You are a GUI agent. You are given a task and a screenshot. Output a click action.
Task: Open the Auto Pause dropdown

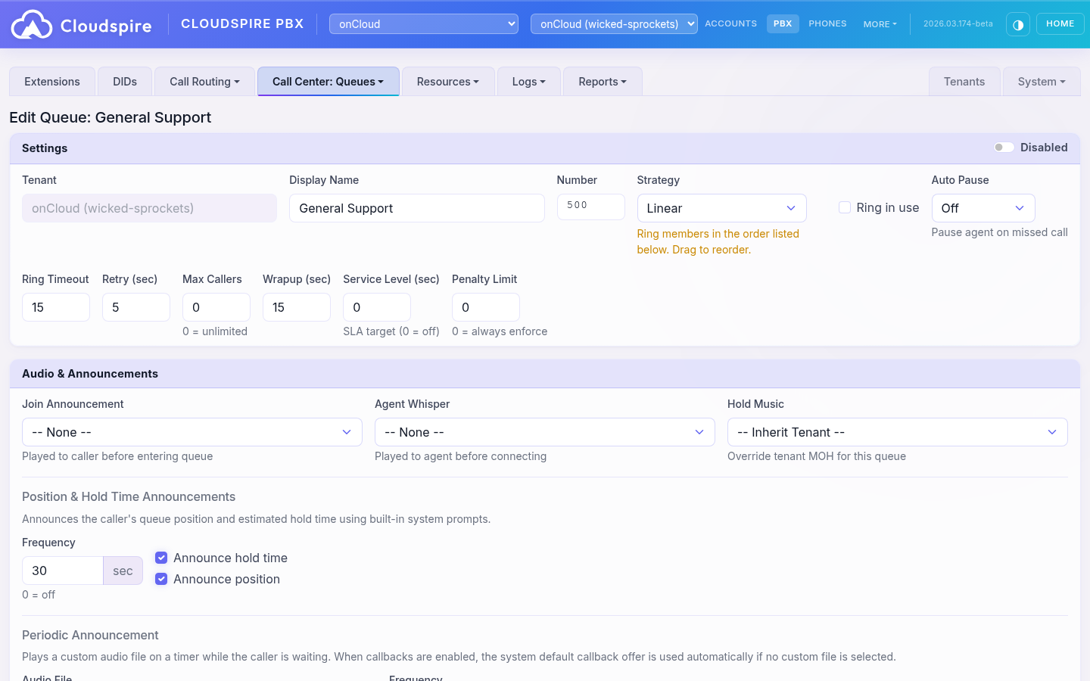point(983,208)
